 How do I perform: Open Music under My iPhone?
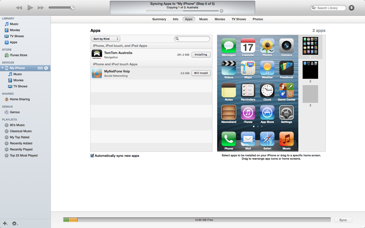tap(17, 74)
